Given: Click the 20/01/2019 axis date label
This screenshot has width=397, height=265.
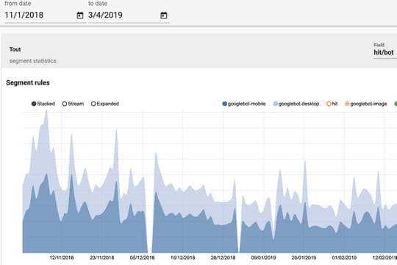Looking at the screenshot, I should pyautogui.click(x=304, y=258).
